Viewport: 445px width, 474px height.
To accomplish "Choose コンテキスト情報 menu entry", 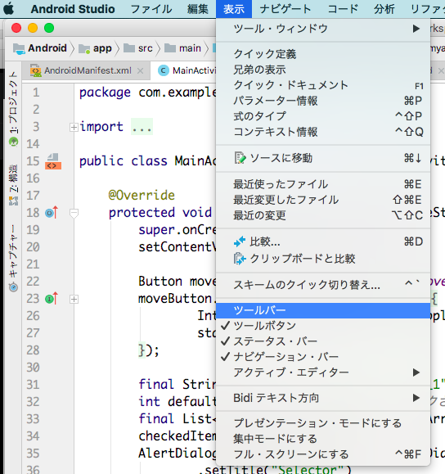I will 323,132.
